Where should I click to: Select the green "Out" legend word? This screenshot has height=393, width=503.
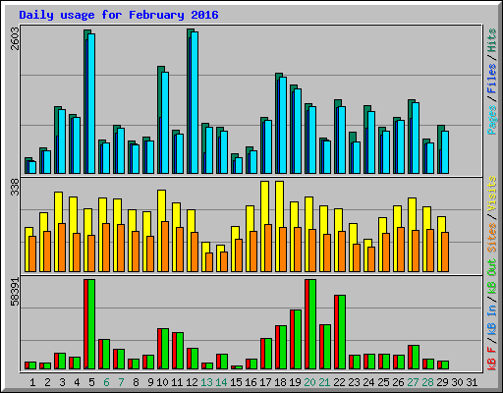(492, 267)
